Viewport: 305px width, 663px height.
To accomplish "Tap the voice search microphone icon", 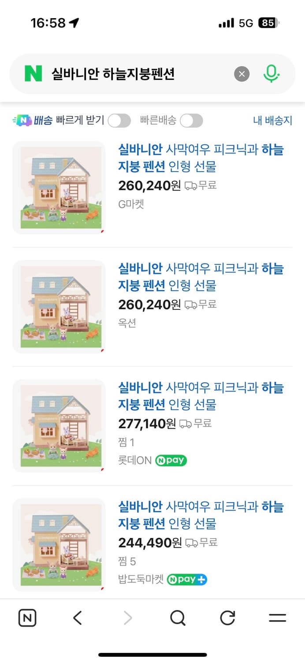I will pos(272,74).
